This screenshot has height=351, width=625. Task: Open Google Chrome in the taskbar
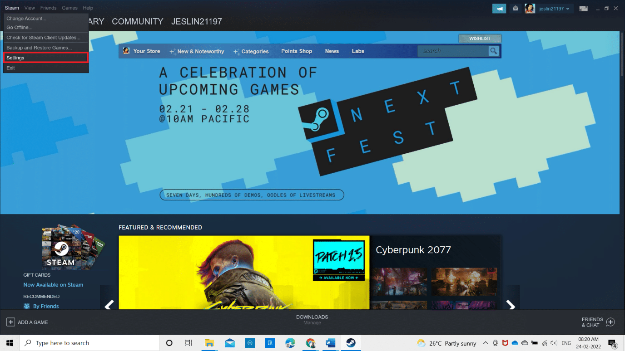click(x=310, y=343)
